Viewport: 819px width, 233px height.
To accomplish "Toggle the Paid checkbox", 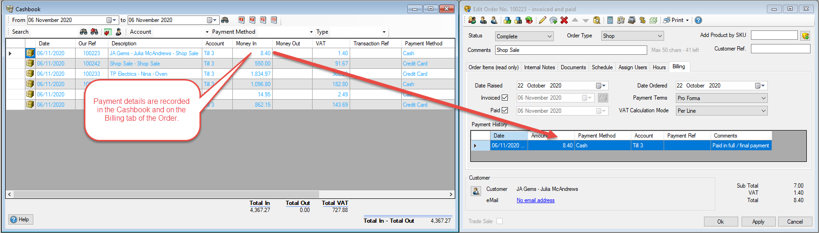I will coord(505,110).
